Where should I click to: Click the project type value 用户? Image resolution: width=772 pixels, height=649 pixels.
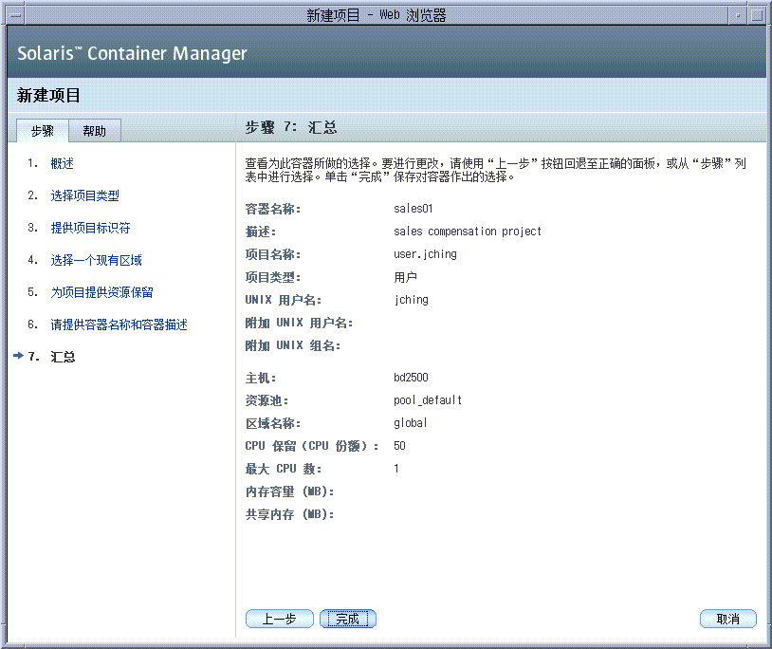tap(405, 277)
